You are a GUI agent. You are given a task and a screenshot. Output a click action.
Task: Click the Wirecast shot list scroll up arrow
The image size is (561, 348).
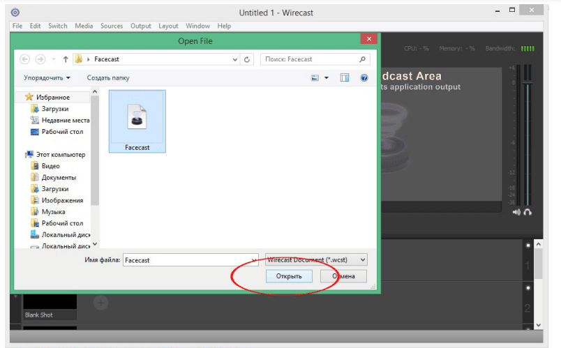tap(539, 244)
